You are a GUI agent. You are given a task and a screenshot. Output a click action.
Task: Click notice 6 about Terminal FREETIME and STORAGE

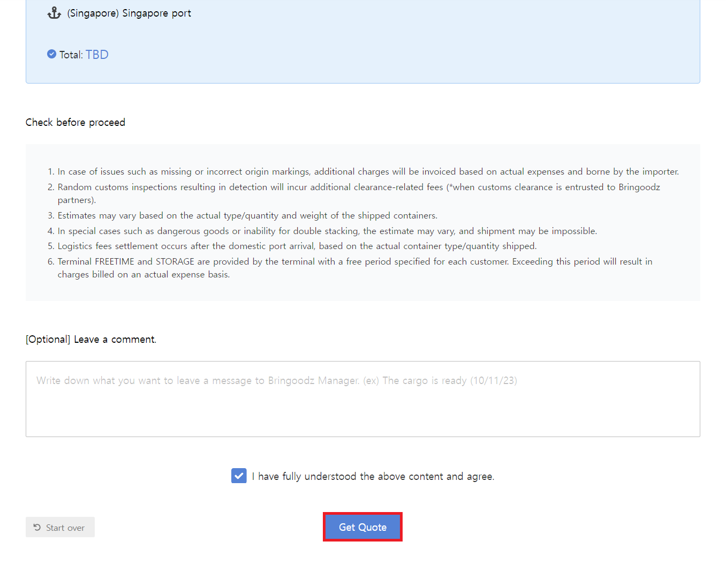(x=354, y=262)
